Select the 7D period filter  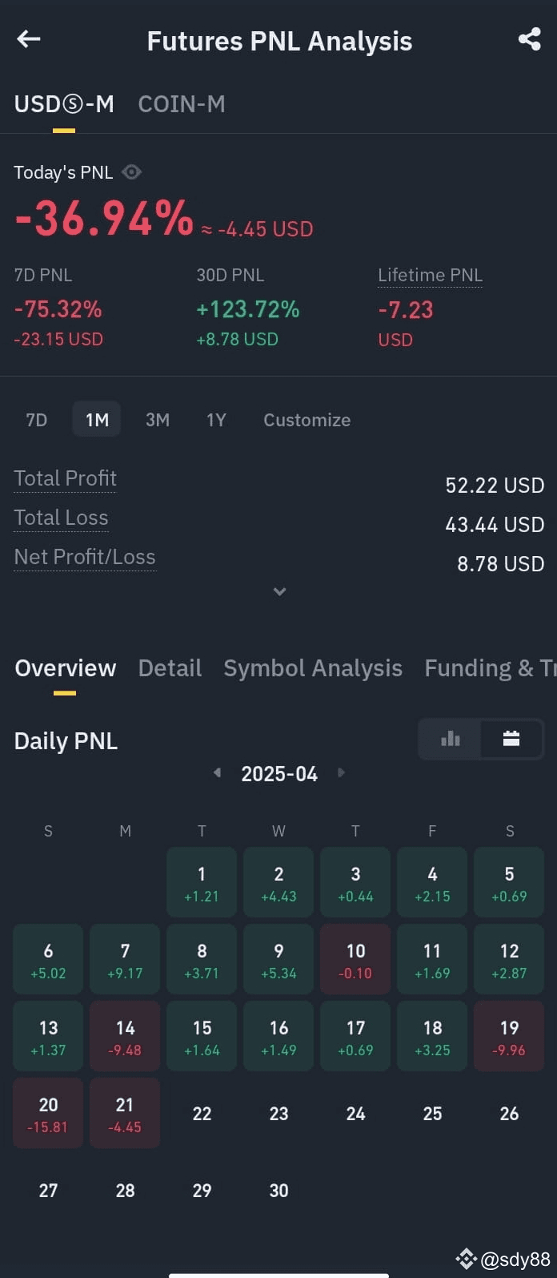[x=36, y=419]
